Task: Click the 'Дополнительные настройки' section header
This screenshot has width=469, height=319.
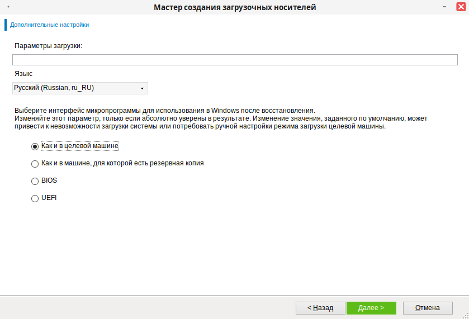Action: [49, 25]
